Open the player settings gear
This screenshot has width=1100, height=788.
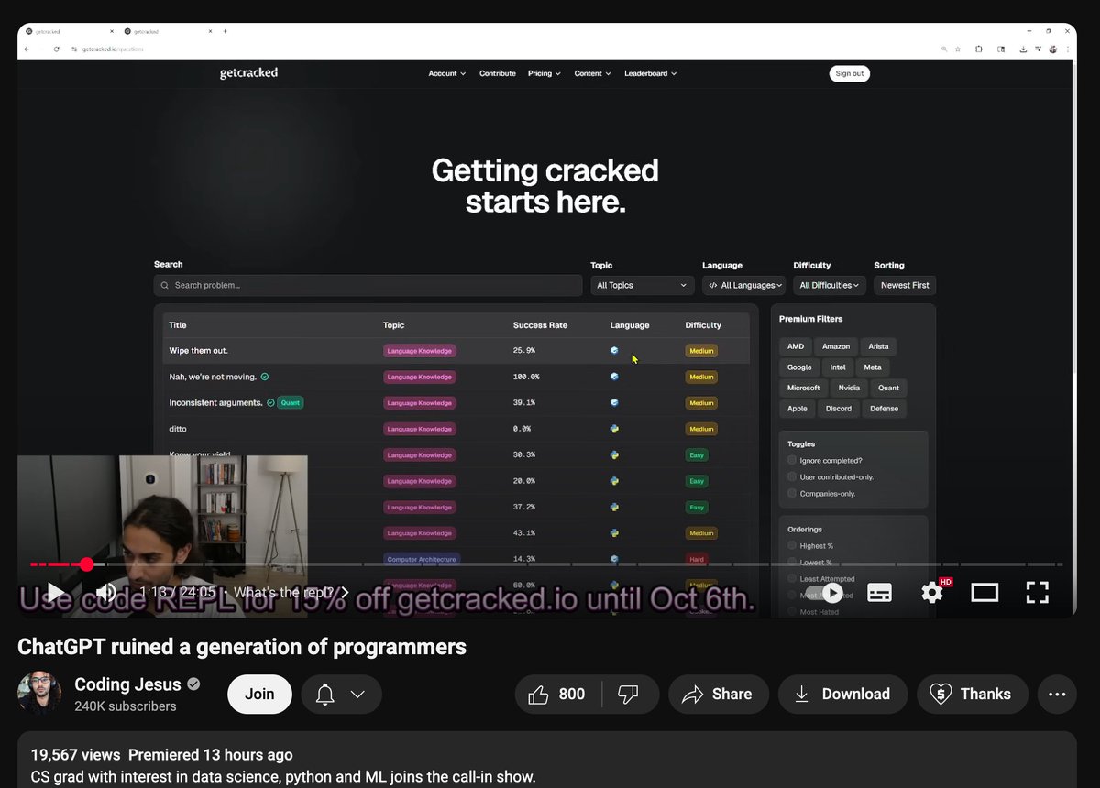click(x=932, y=592)
